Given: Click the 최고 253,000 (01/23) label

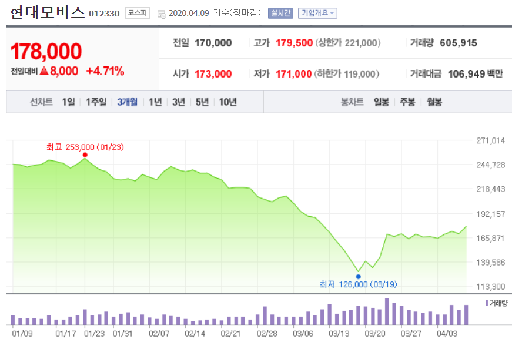Looking at the screenshot, I should 85,147.
